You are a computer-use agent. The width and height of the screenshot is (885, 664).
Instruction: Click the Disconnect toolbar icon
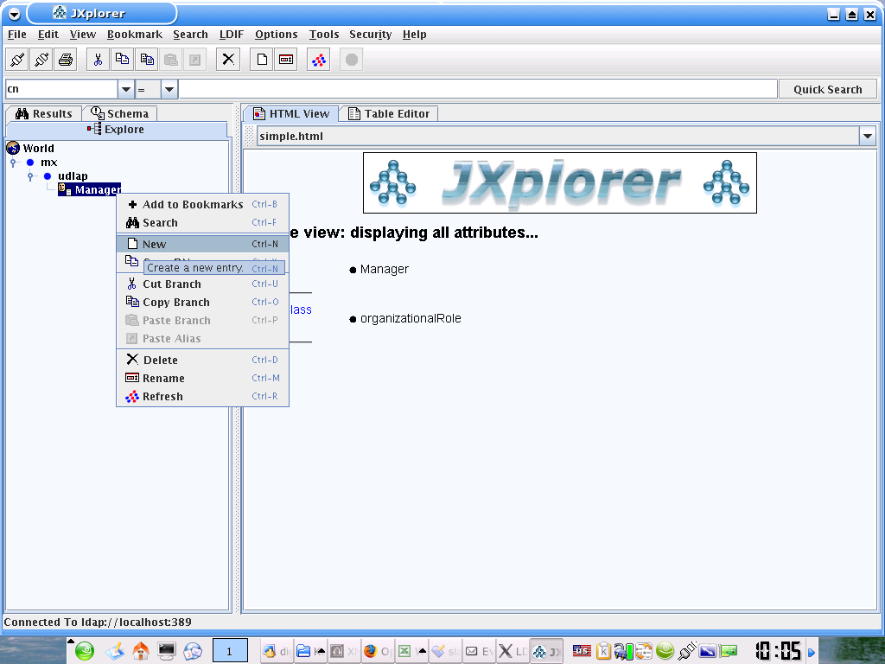point(41,60)
